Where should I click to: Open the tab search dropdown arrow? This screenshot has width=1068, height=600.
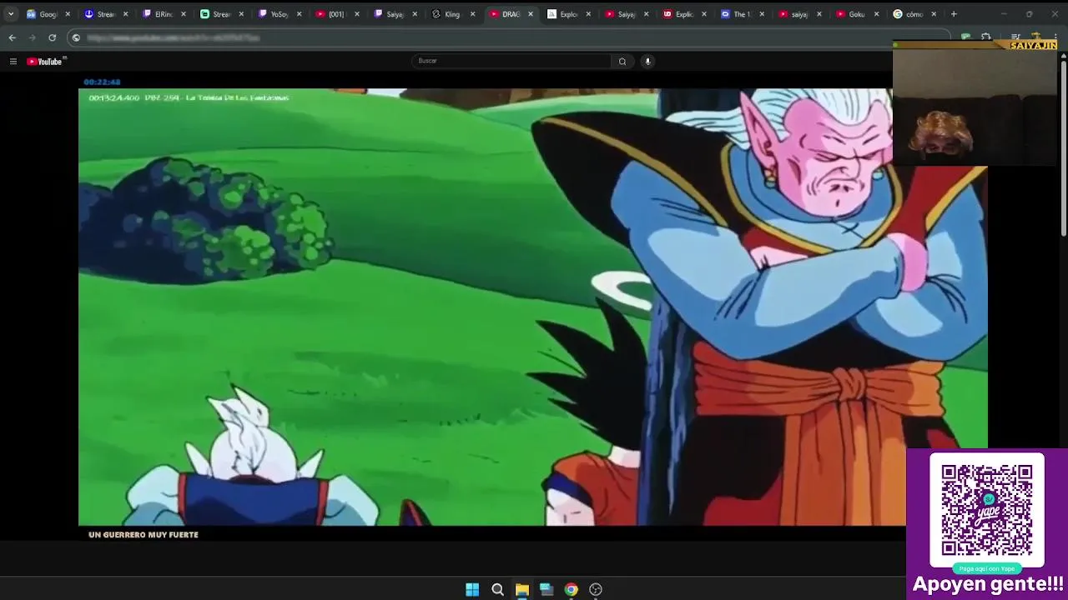pyautogui.click(x=11, y=14)
